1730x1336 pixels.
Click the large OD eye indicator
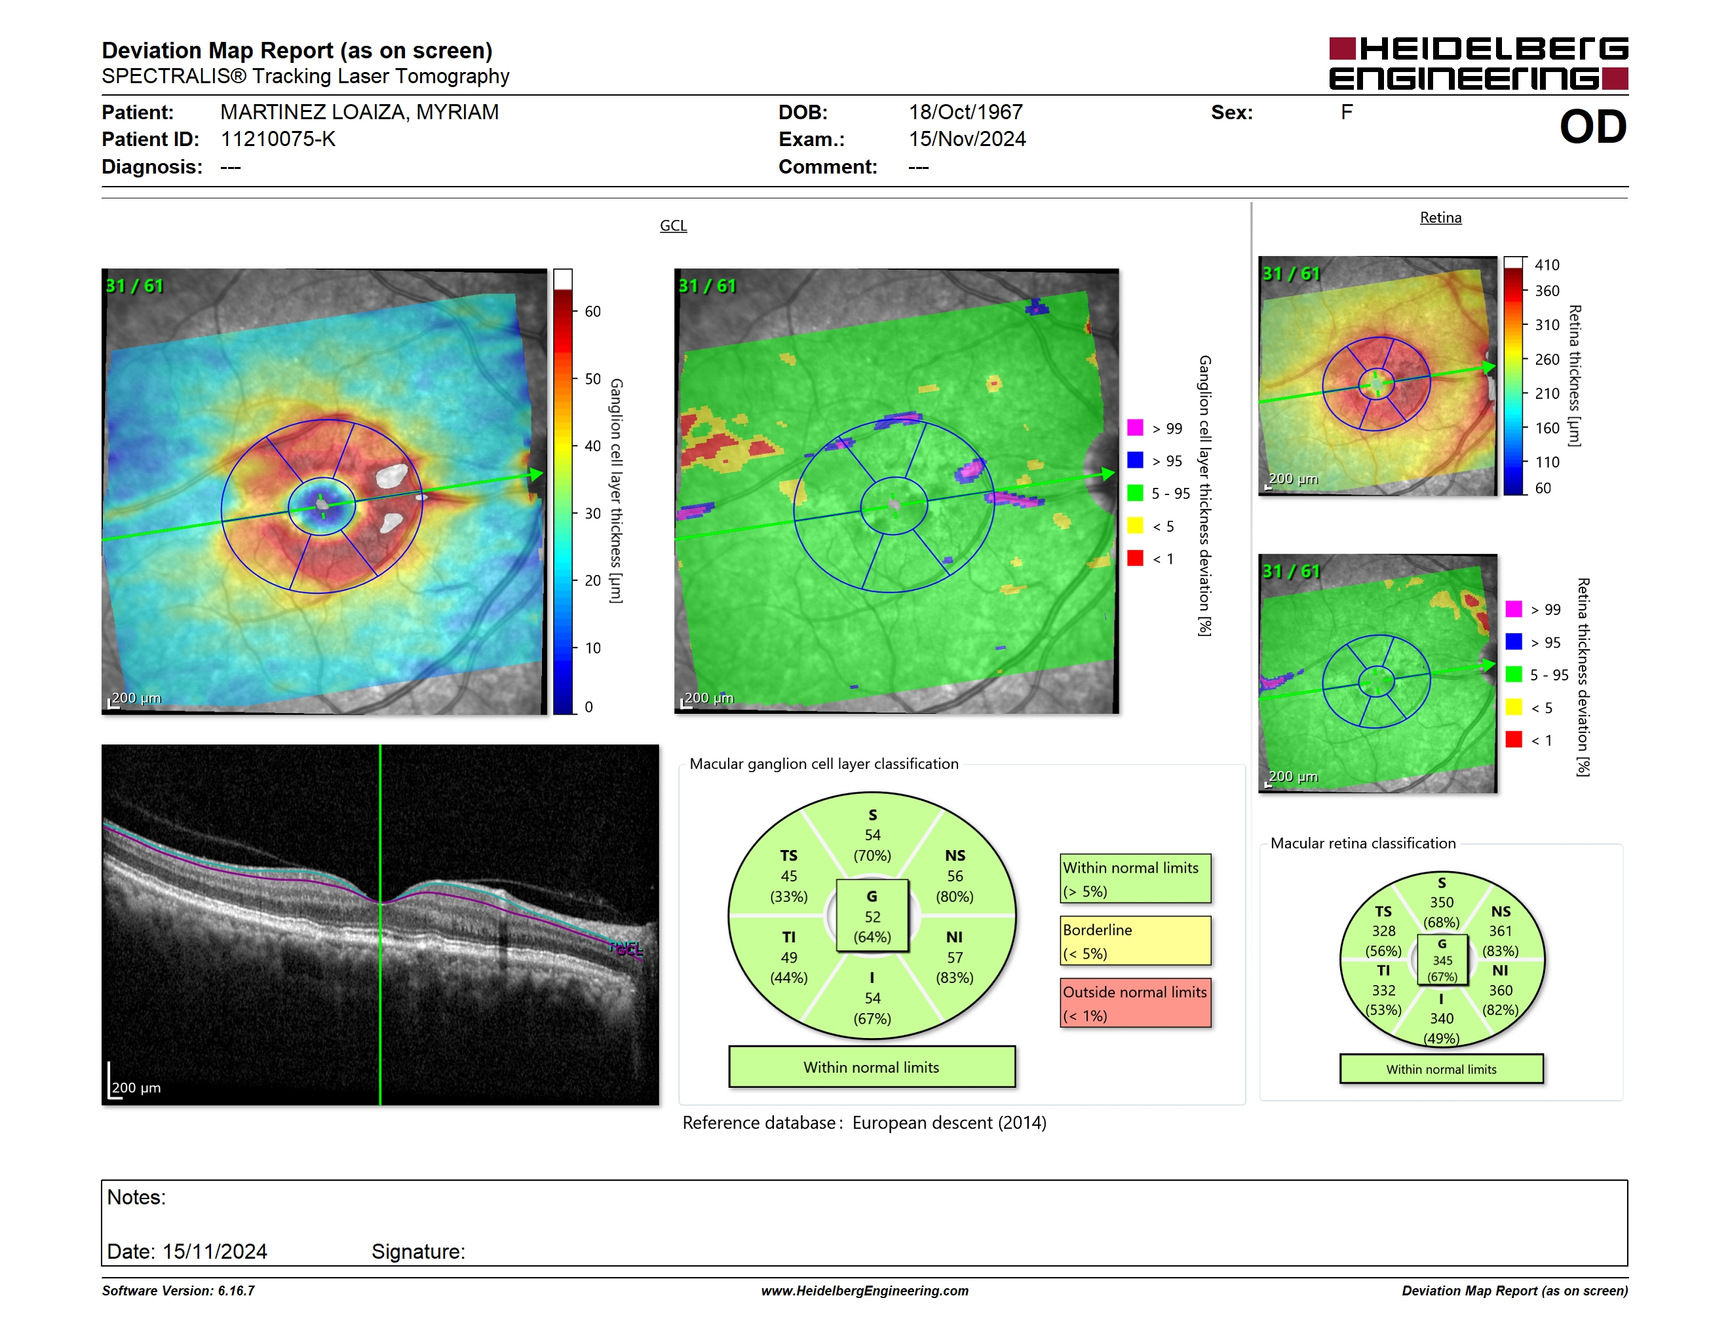1593,126
